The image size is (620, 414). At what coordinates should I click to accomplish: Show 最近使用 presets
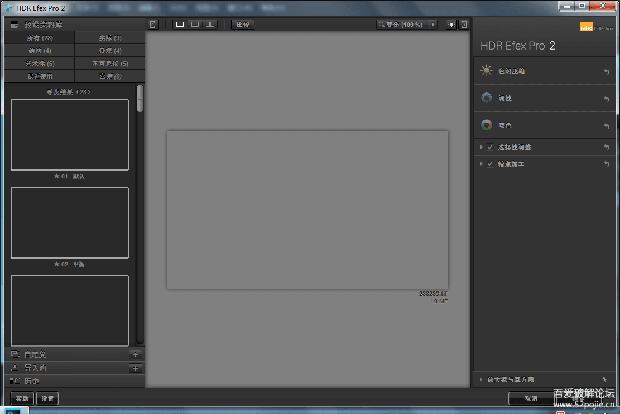pos(40,76)
